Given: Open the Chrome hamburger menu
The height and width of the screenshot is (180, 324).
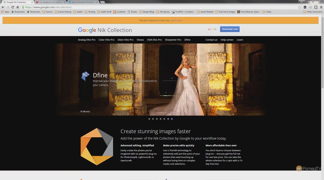Looking at the screenshot, I should (x=321, y=7).
